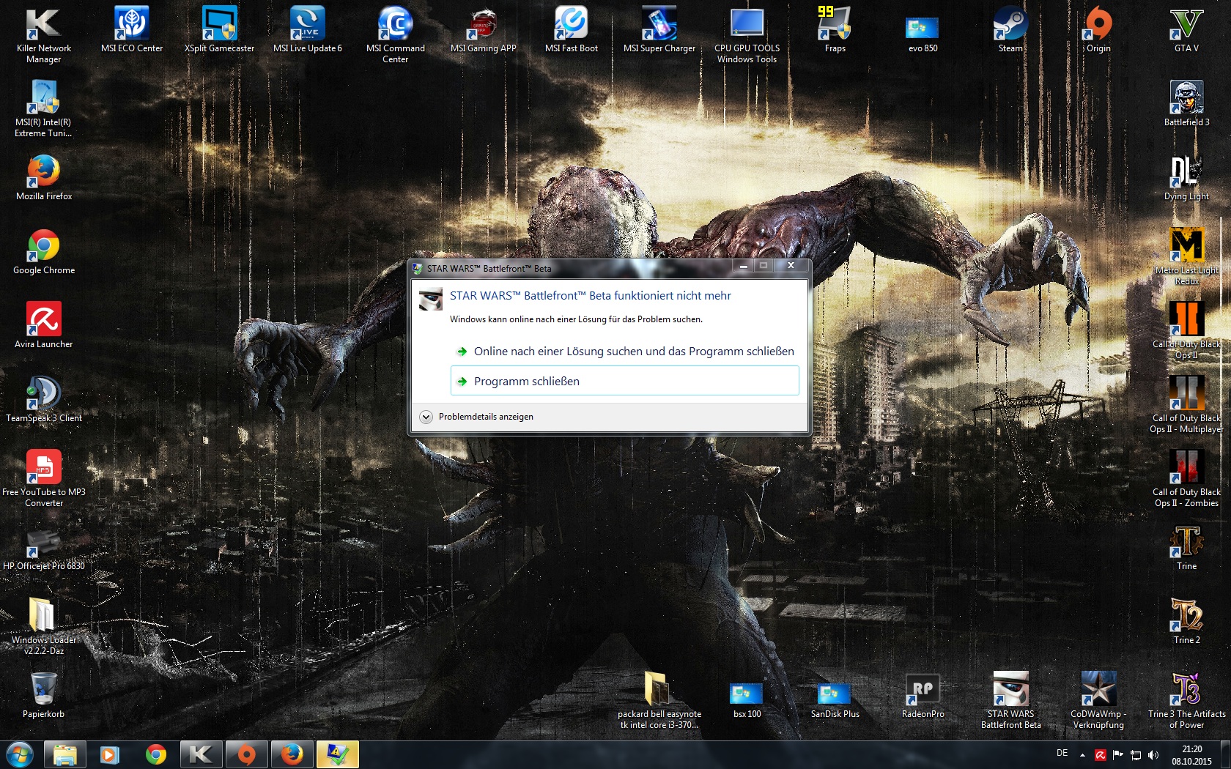Open Killer Network Manager desktop icon

tap(43, 34)
